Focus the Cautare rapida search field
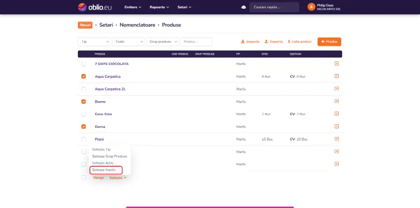Viewport: 420px width, 208px height. (x=274, y=7)
